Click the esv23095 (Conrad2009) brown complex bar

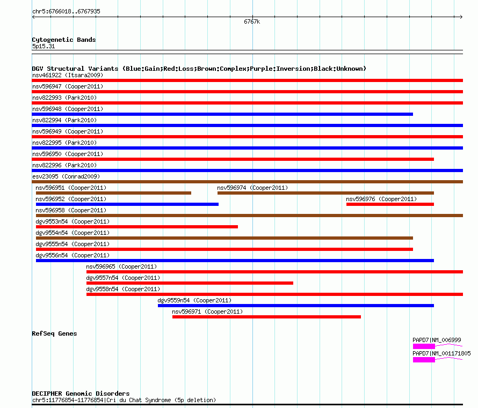coord(247,182)
